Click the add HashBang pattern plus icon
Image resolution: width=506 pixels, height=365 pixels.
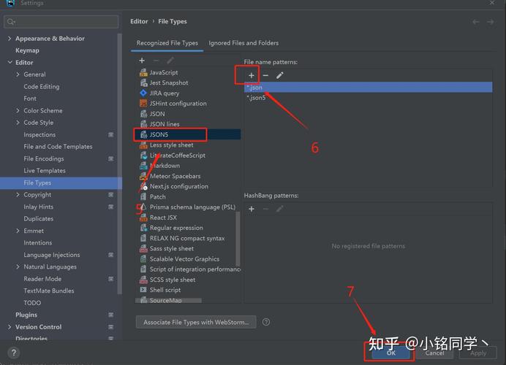[251, 209]
